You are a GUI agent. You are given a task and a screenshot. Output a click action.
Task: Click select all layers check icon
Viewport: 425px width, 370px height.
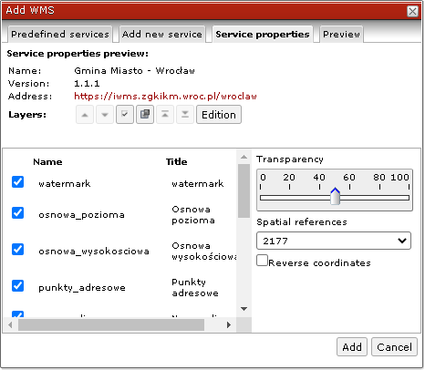[x=125, y=115]
